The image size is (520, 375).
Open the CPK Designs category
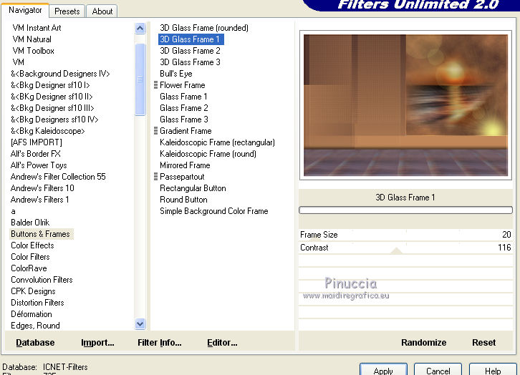tap(33, 291)
